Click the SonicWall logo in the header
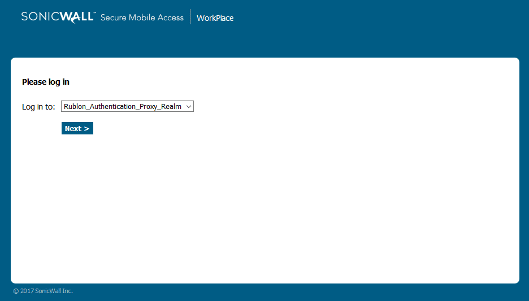 (x=58, y=17)
